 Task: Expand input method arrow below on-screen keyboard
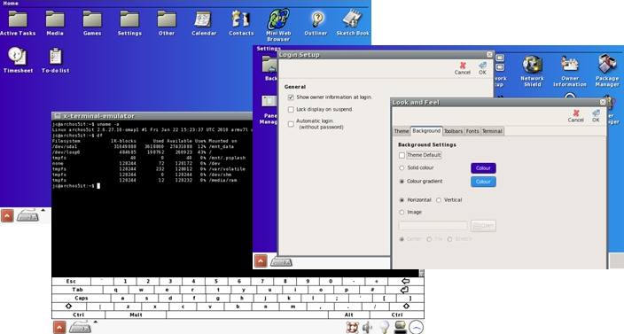point(95,322)
